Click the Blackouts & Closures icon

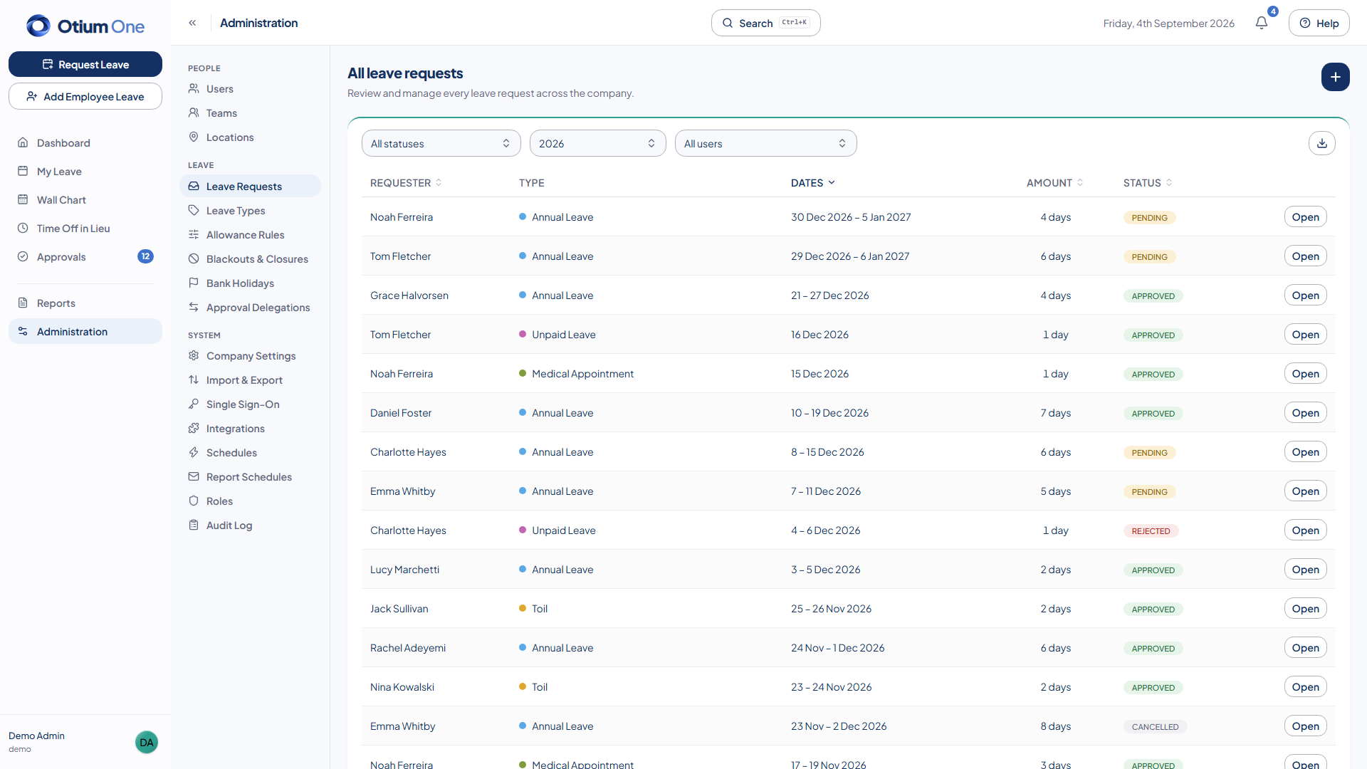coord(194,258)
